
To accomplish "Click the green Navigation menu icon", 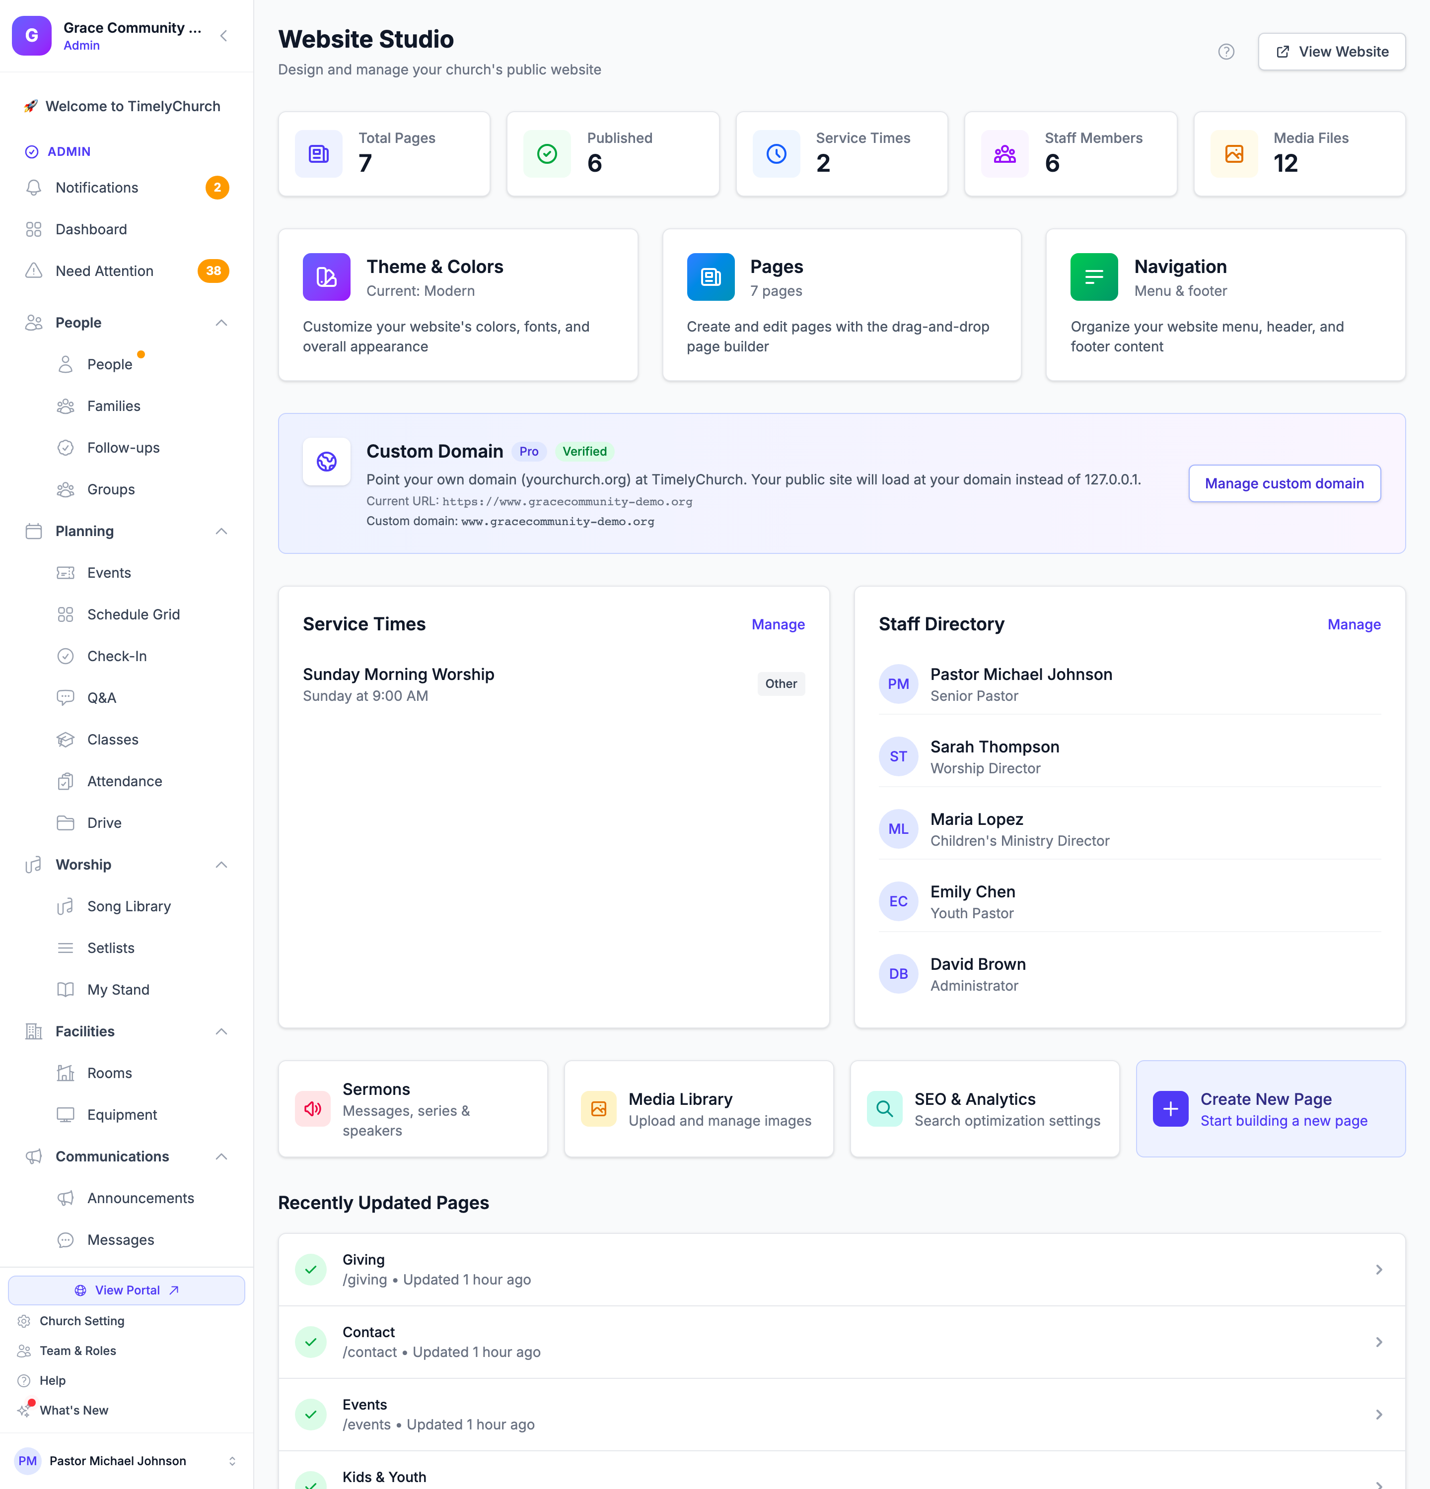I will [x=1093, y=276].
